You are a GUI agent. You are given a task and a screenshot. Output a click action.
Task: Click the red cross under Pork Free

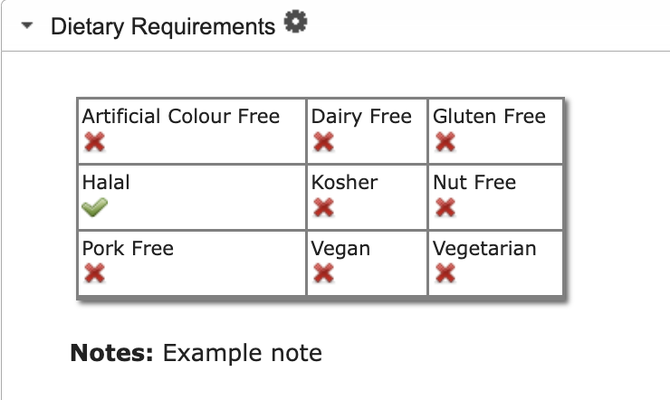(94, 273)
